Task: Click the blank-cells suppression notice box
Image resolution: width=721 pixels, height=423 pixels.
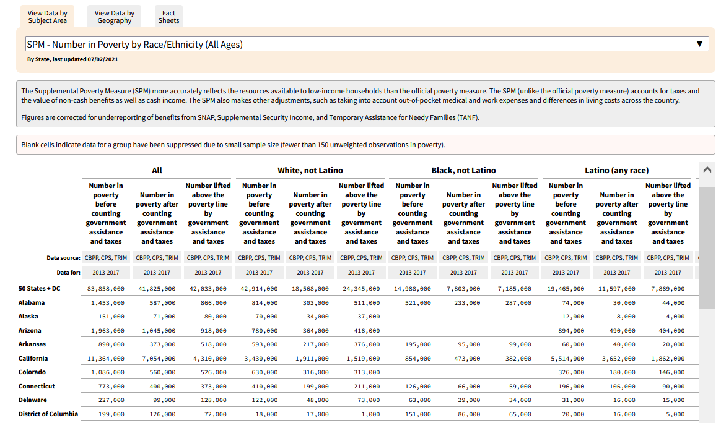Action: (365, 145)
